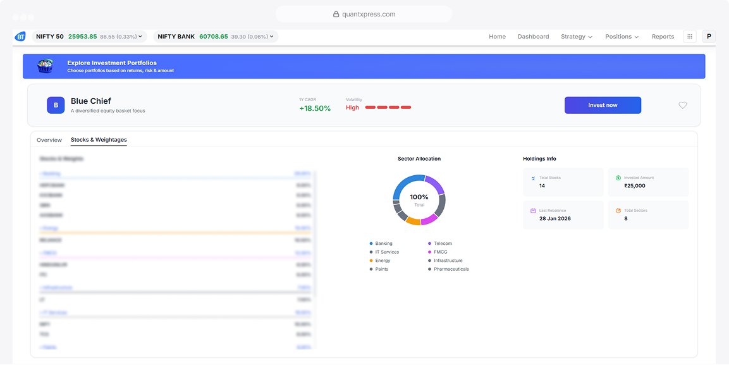
Task: Click the portfolio basket icon in banner
Action: [45, 66]
